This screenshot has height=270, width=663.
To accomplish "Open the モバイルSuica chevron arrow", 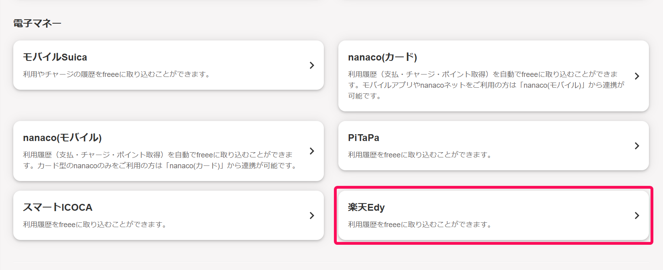I will [x=312, y=65].
